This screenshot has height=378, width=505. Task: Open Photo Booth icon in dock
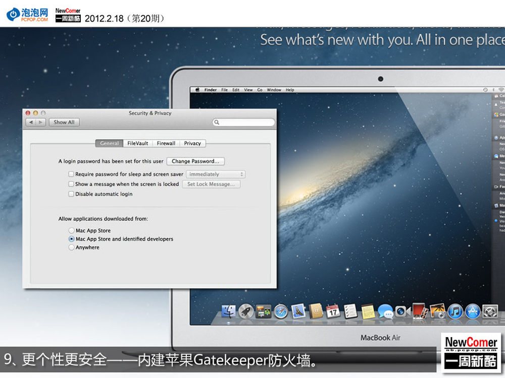420,311
